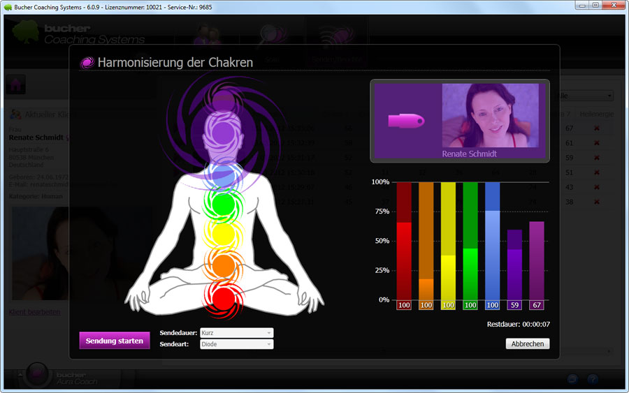Click the yellow chakra bar in chart
The height and width of the screenshot is (393, 629).
[448, 241]
